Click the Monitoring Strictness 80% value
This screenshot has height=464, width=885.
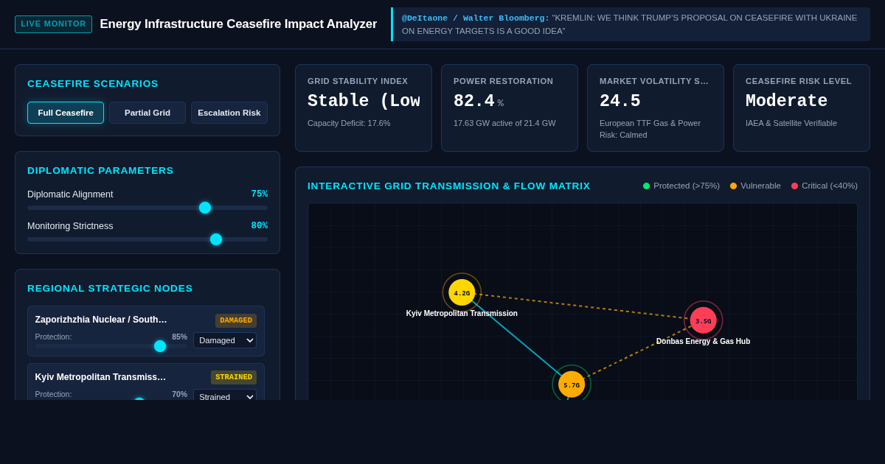coord(259,226)
